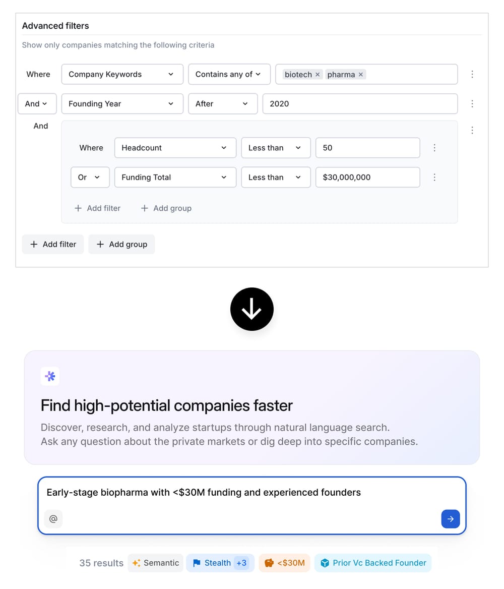This screenshot has width=504, height=589.
Task: Click the Semantic search chip
Action: click(x=156, y=563)
